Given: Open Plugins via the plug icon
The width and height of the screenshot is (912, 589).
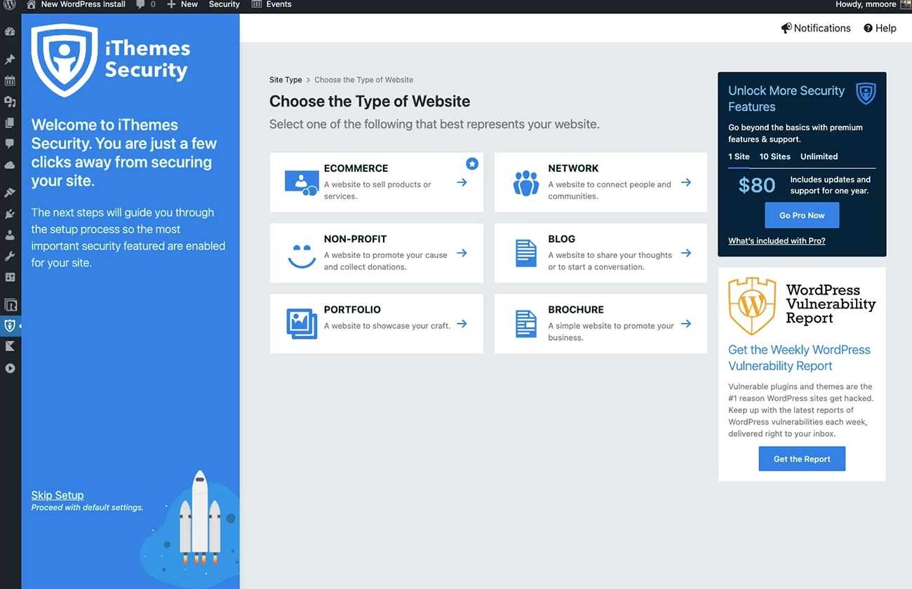Looking at the screenshot, I should point(10,214).
